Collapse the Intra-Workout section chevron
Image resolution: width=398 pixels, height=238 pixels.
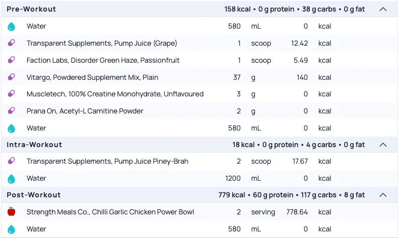coord(383,145)
